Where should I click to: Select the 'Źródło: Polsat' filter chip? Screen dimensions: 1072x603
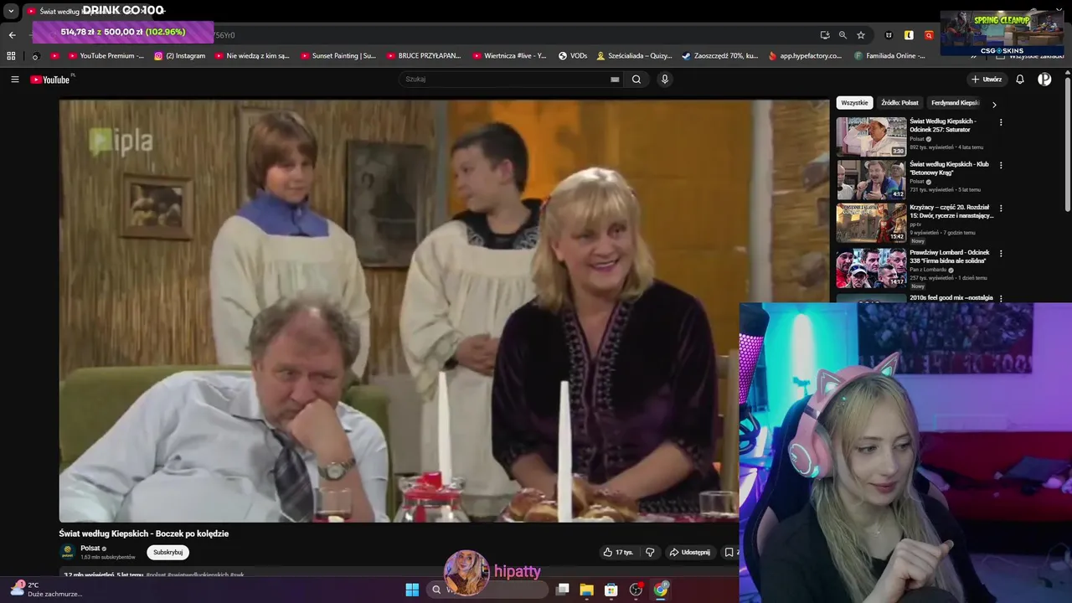pyautogui.click(x=899, y=103)
